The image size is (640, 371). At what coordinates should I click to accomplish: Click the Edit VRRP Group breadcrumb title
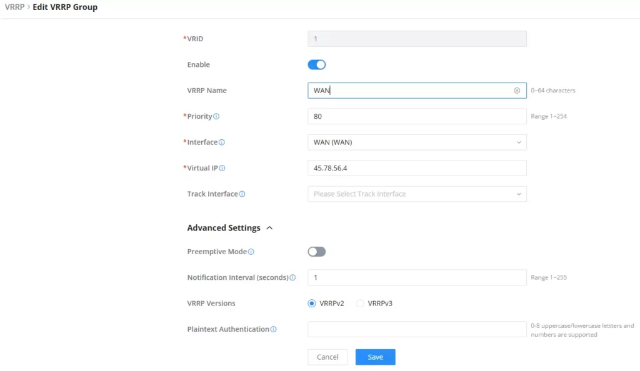point(65,7)
